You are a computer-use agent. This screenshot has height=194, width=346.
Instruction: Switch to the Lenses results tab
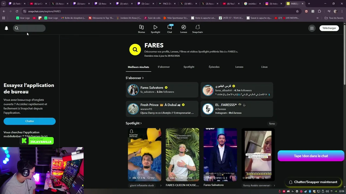pyautogui.click(x=239, y=67)
